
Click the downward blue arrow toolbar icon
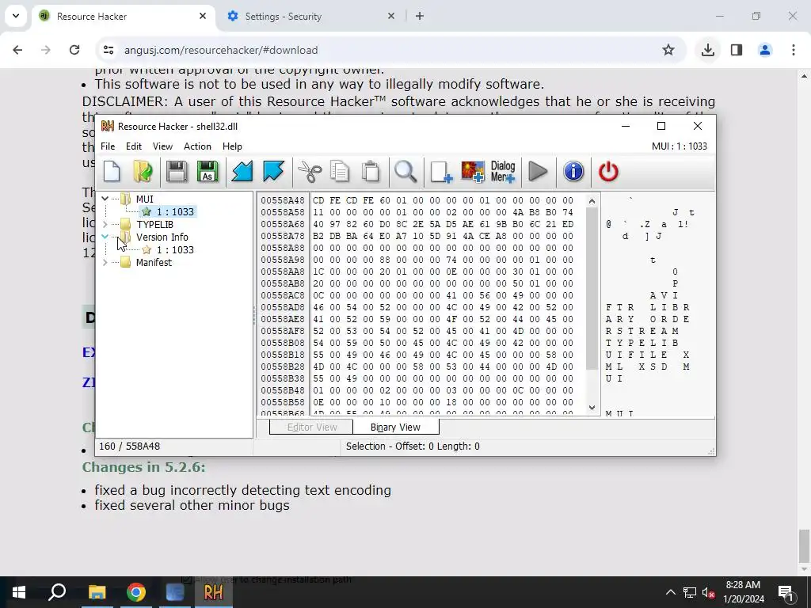273,171
